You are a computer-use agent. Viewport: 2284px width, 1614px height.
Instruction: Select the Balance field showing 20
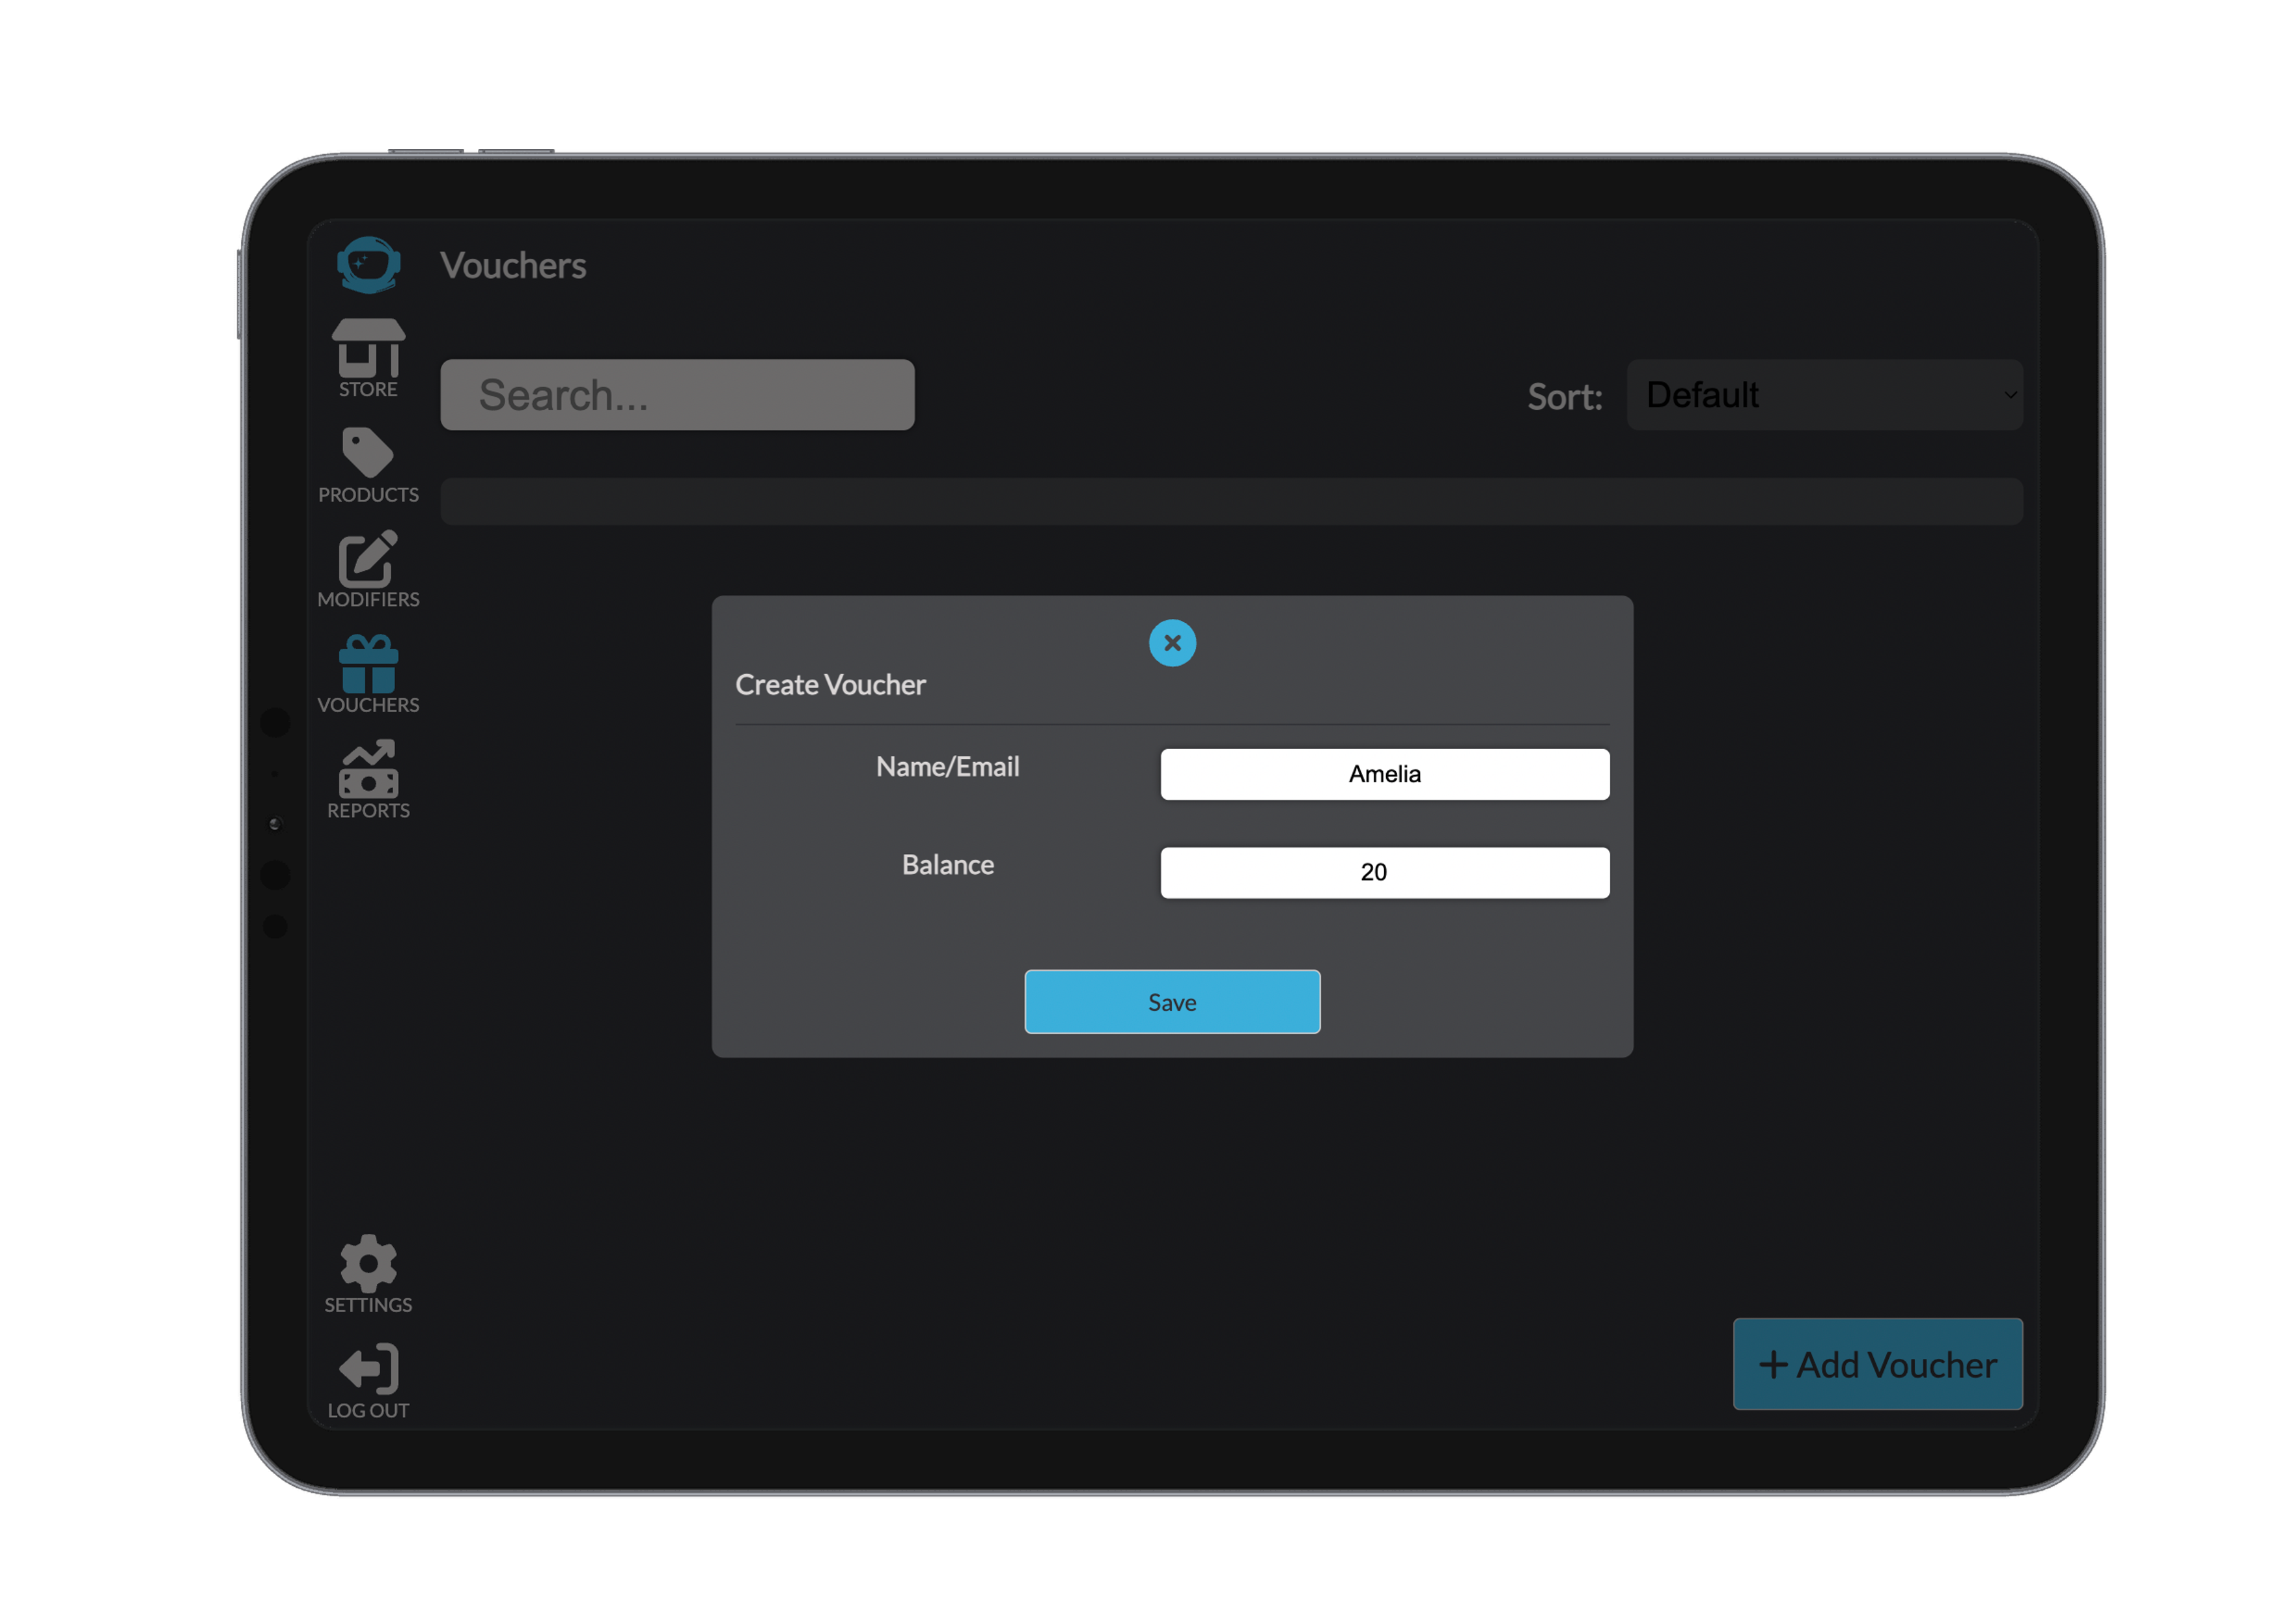[1384, 872]
